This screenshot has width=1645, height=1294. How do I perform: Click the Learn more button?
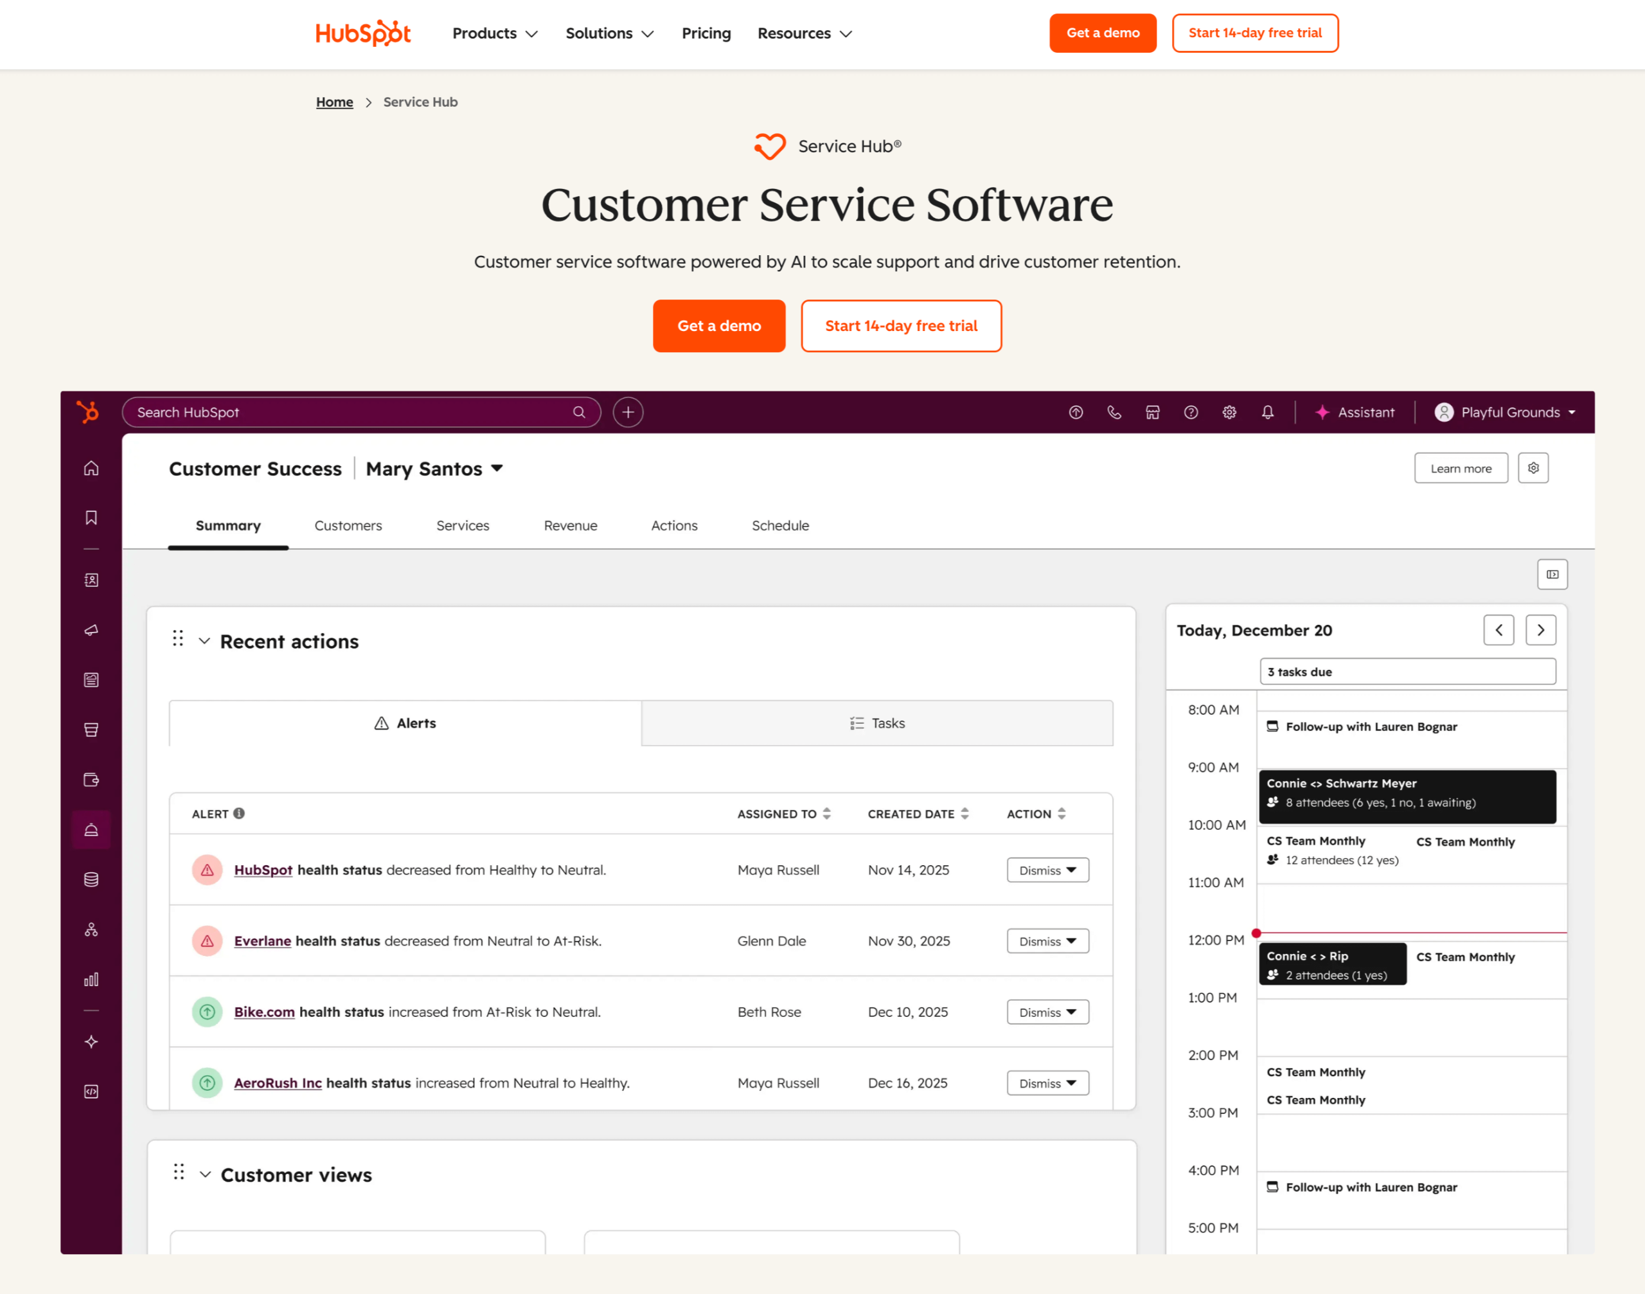tap(1460, 467)
